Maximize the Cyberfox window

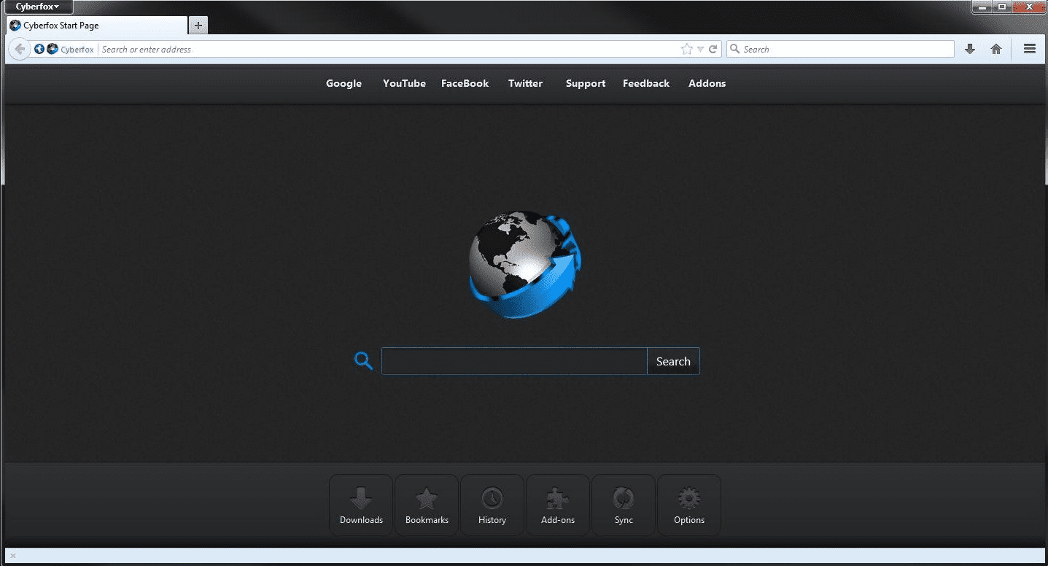[1002, 7]
